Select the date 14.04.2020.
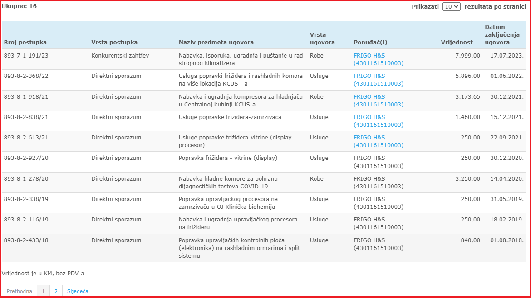The image size is (531, 298). tap(507, 179)
